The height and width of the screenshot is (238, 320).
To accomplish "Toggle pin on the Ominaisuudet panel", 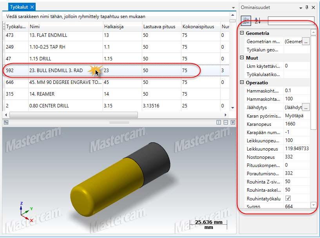I will [307, 7].
